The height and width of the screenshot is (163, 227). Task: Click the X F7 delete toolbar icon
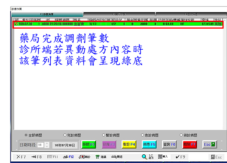tap(21, 156)
